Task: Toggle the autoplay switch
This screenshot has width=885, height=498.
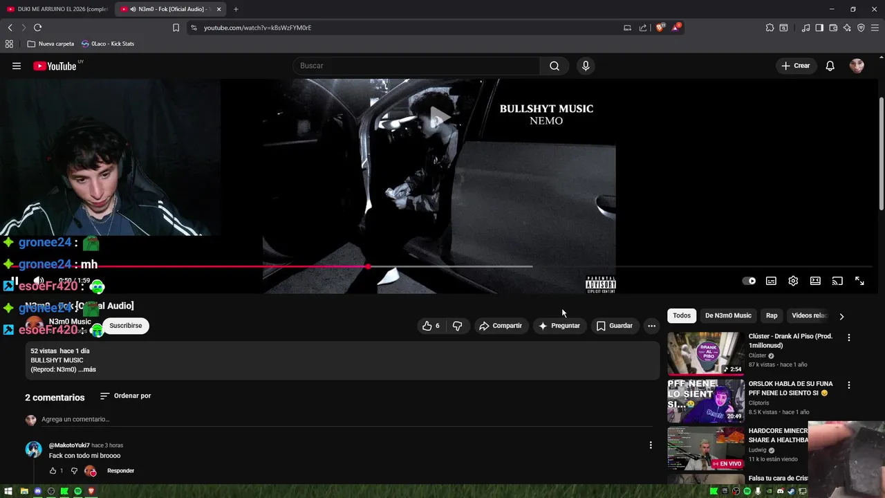Action: (749, 281)
